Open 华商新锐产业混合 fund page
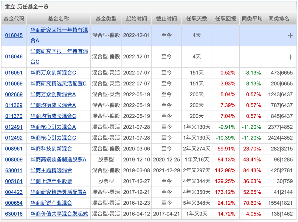 51,203
